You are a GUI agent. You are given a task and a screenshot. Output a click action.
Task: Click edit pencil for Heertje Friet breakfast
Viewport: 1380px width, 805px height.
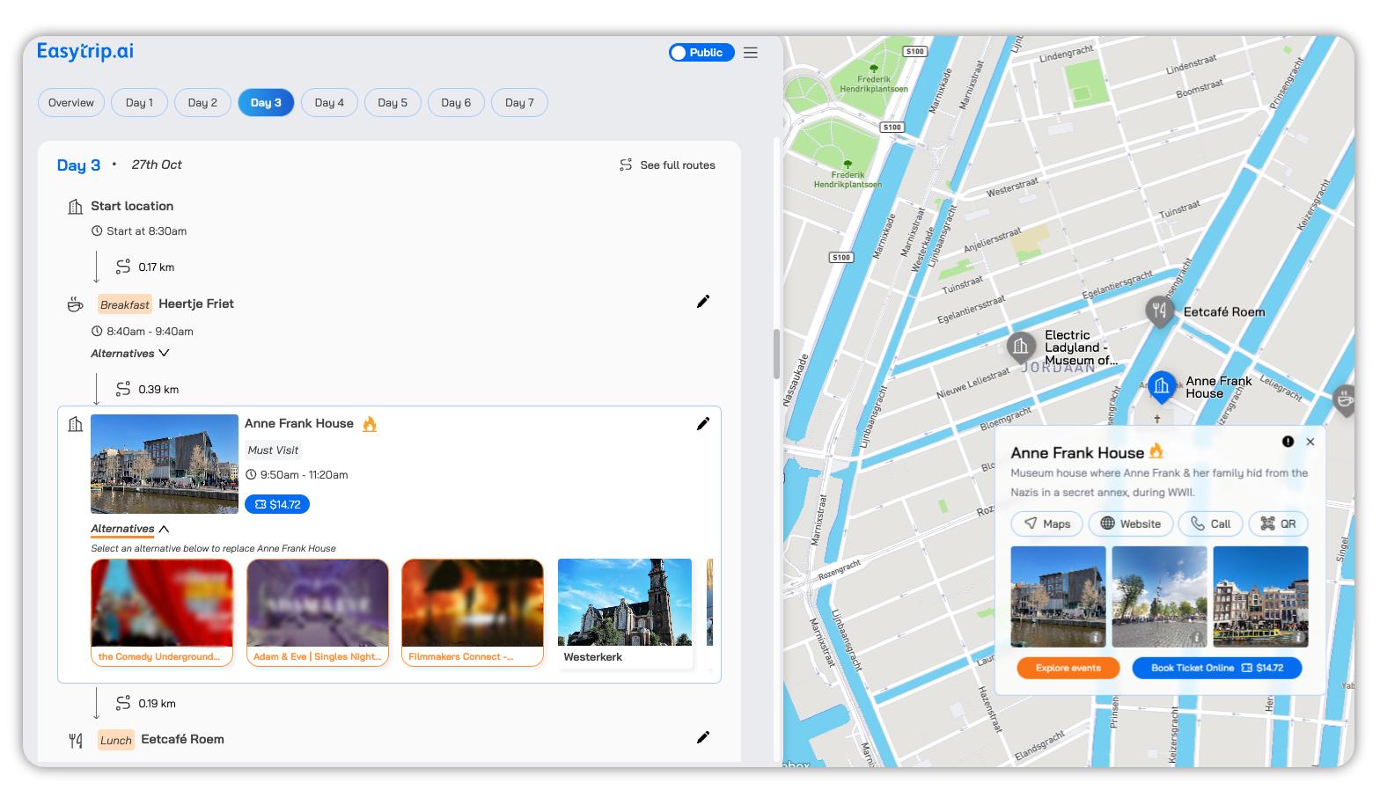pyautogui.click(x=702, y=302)
